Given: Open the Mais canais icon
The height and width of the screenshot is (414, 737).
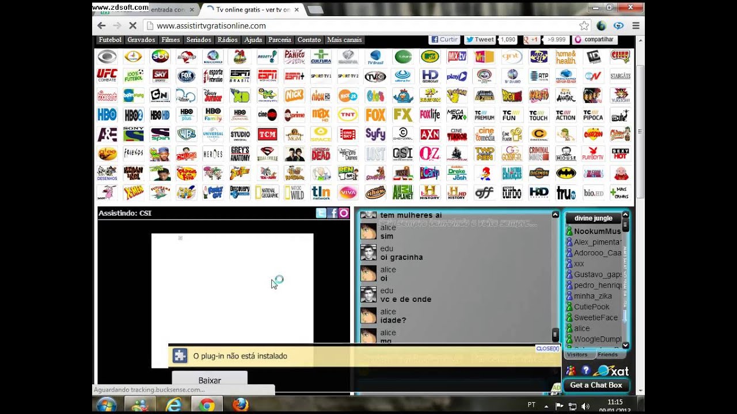Looking at the screenshot, I should point(620,192).
